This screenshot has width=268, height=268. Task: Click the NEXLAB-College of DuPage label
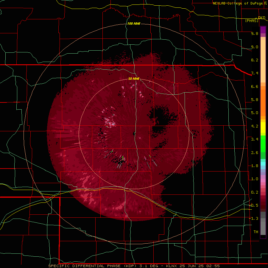point(238,3)
